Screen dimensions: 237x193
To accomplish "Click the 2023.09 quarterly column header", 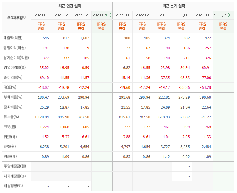I will (202, 15).
